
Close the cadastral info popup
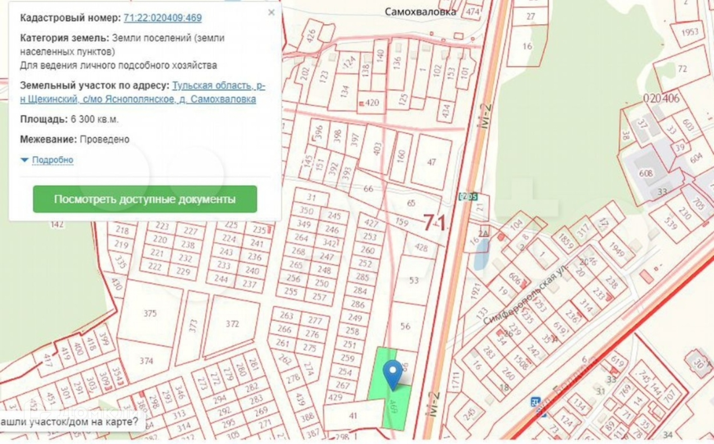[271, 12]
